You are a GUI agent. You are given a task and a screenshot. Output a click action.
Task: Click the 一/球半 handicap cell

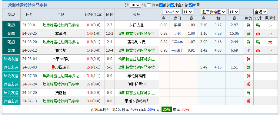[x=177, y=50]
